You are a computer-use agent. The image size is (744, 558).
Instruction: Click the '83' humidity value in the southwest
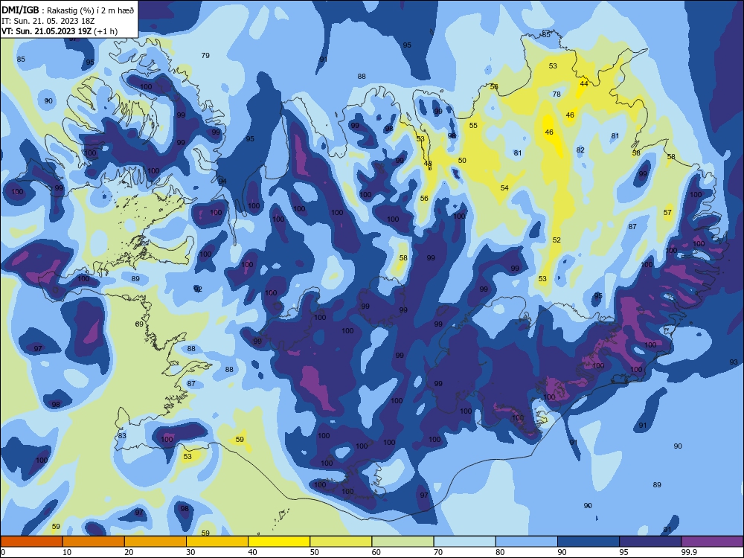(123, 435)
